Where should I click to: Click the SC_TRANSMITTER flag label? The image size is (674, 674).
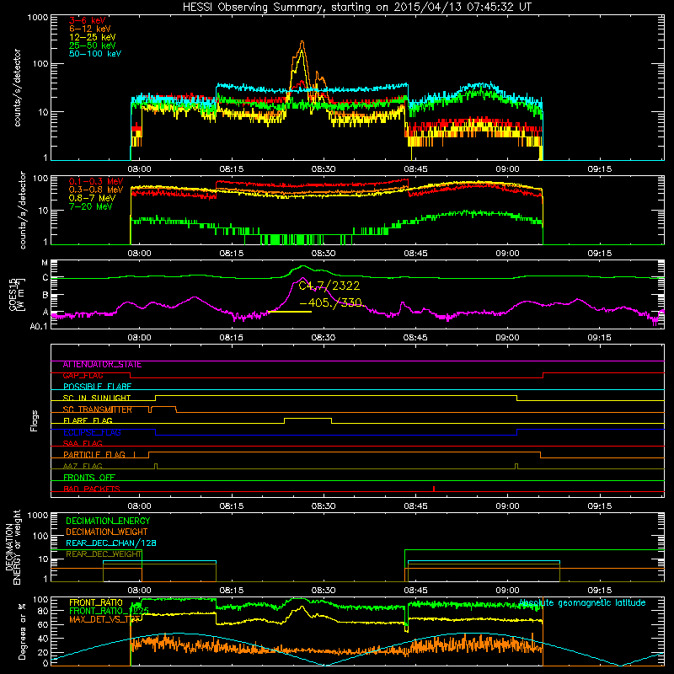tap(98, 409)
